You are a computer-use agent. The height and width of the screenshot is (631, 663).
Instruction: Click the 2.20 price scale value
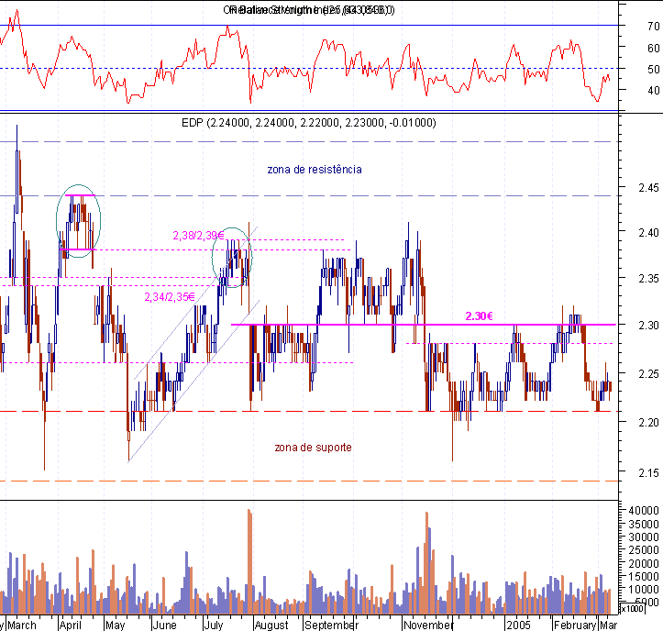(648, 422)
